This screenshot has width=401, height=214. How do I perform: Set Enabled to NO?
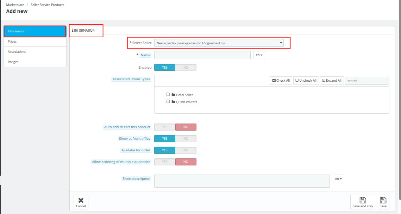coord(186,68)
